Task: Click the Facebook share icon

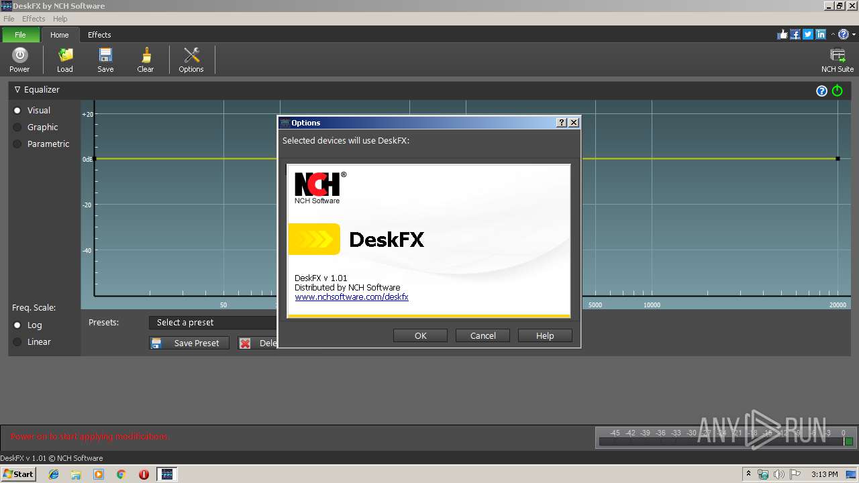Action: (795, 35)
